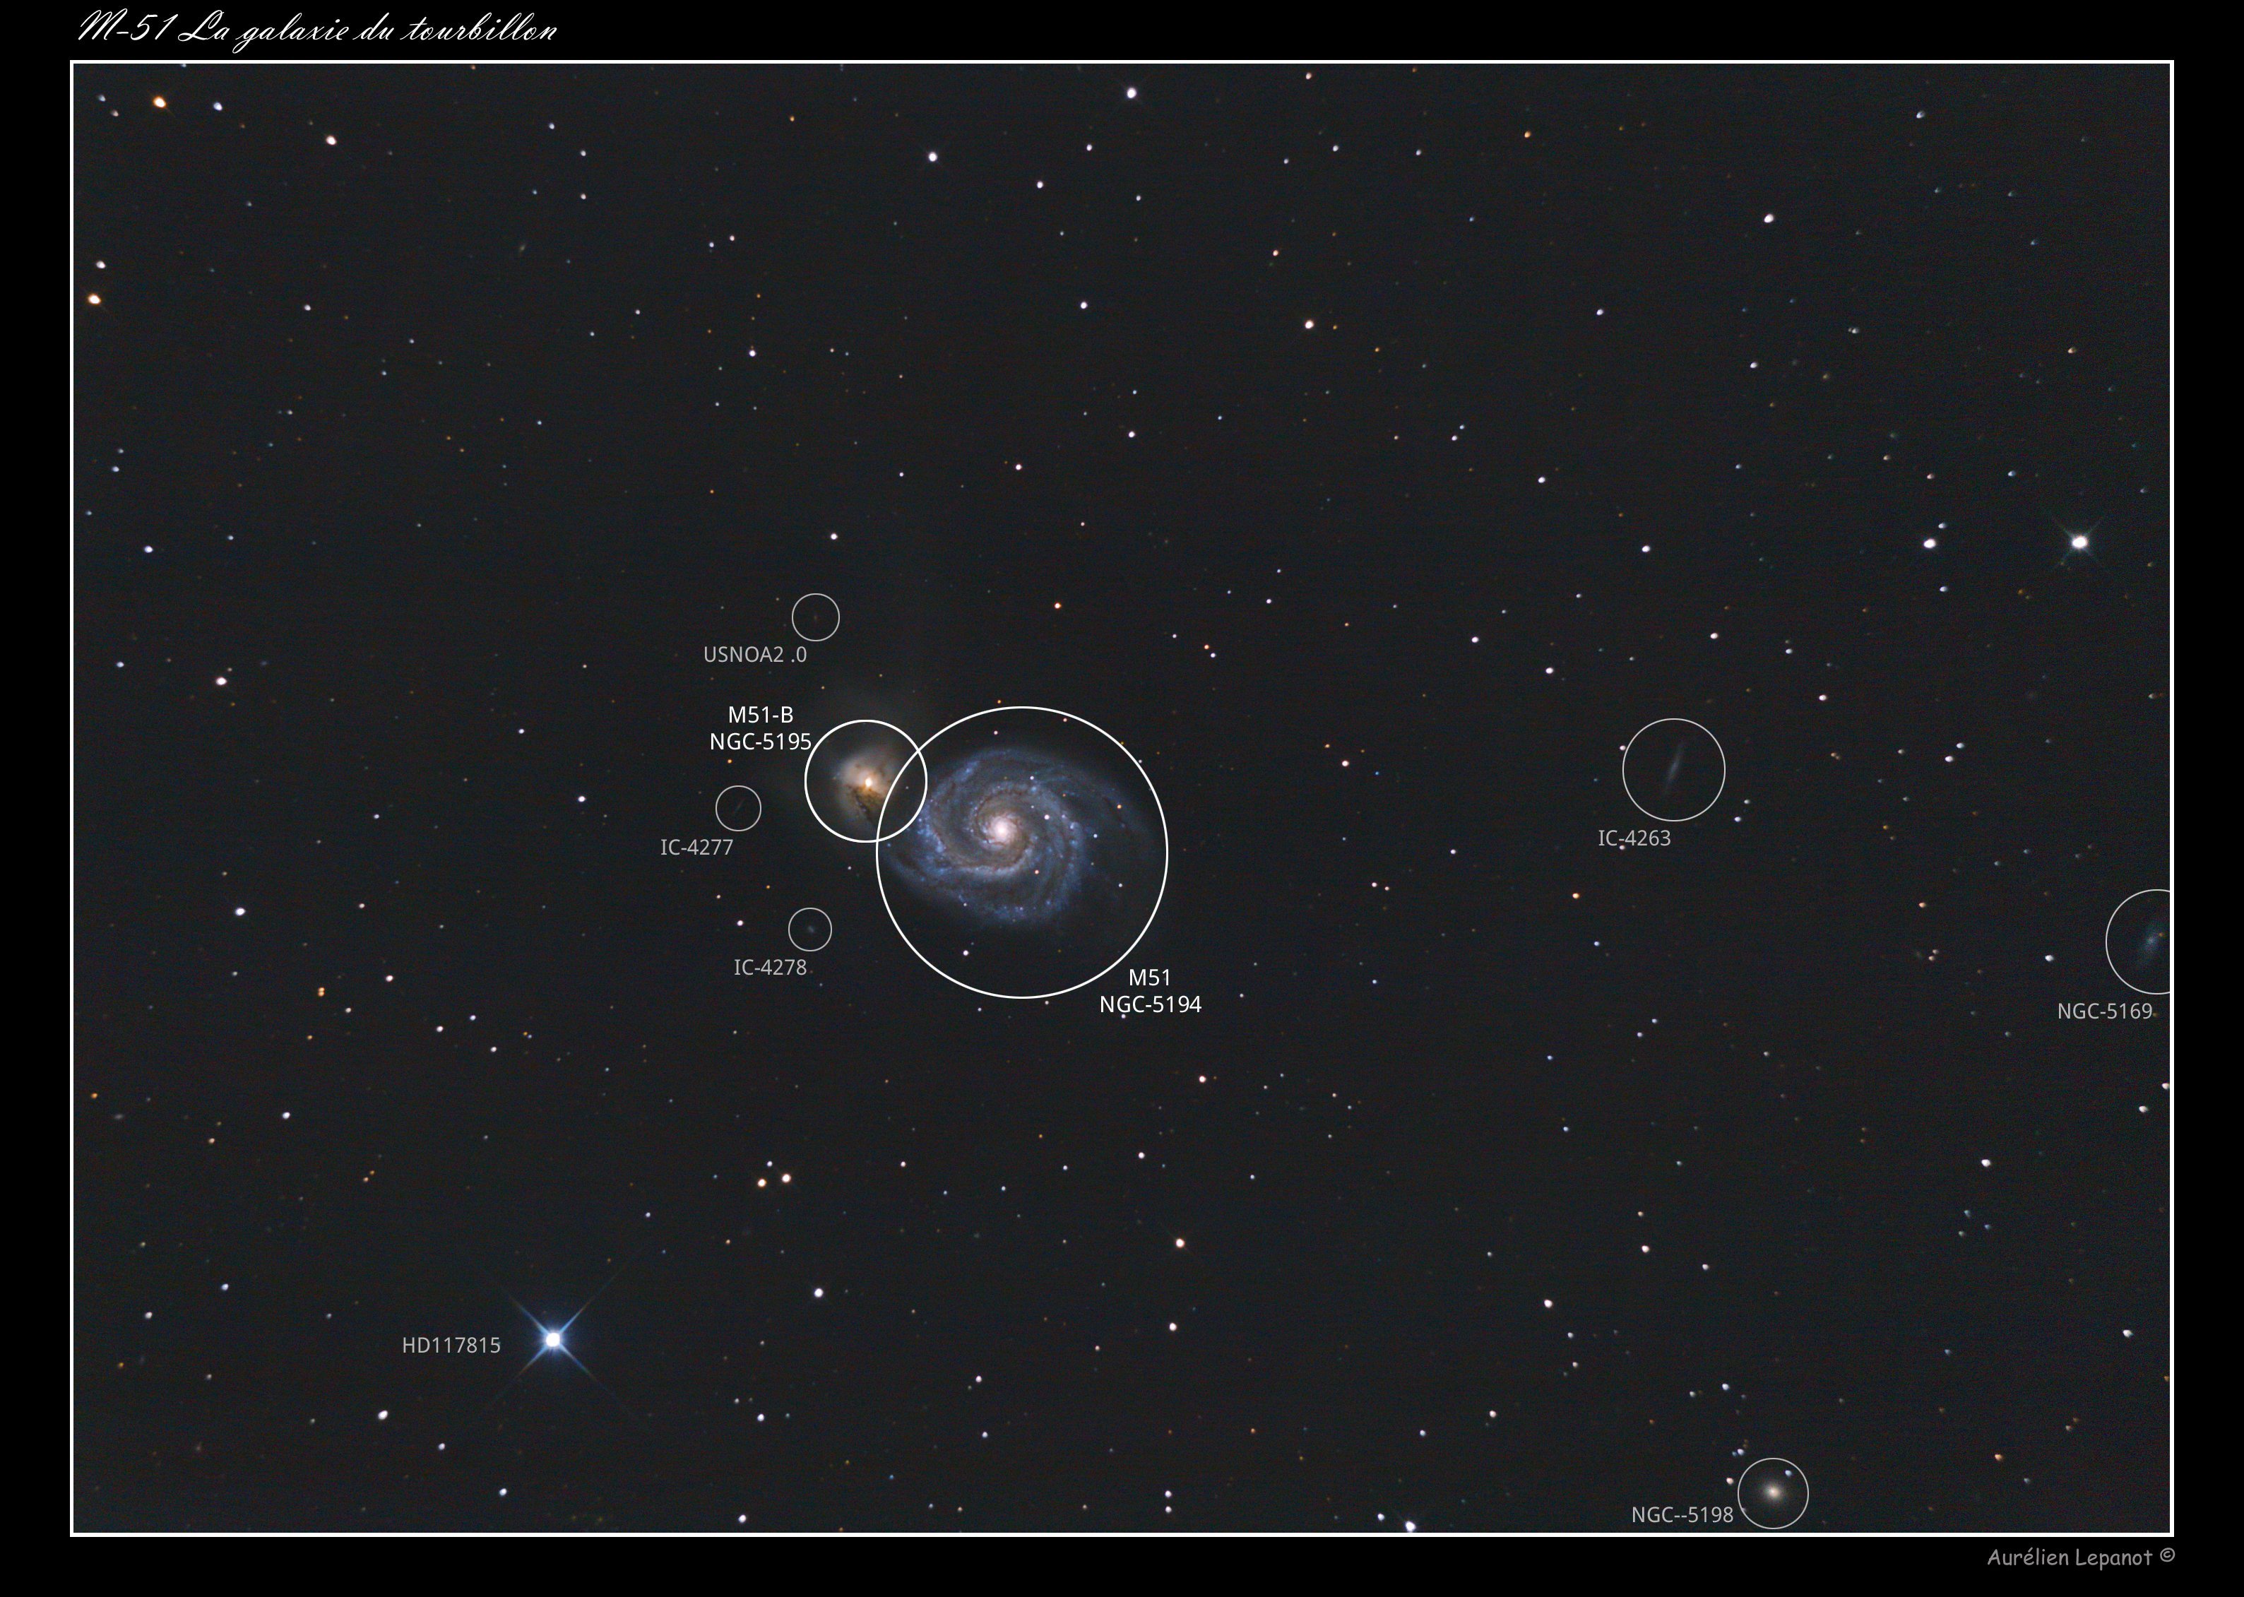Select the HD117815 text label
Viewport: 2244px width, 1597px height.
click(x=451, y=1346)
